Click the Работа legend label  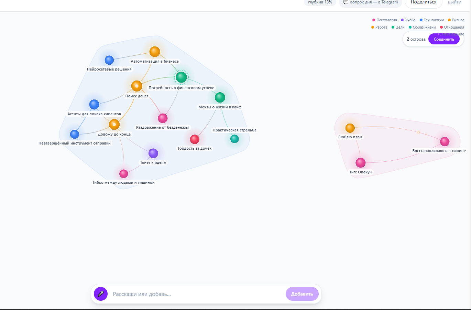click(381, 27)
